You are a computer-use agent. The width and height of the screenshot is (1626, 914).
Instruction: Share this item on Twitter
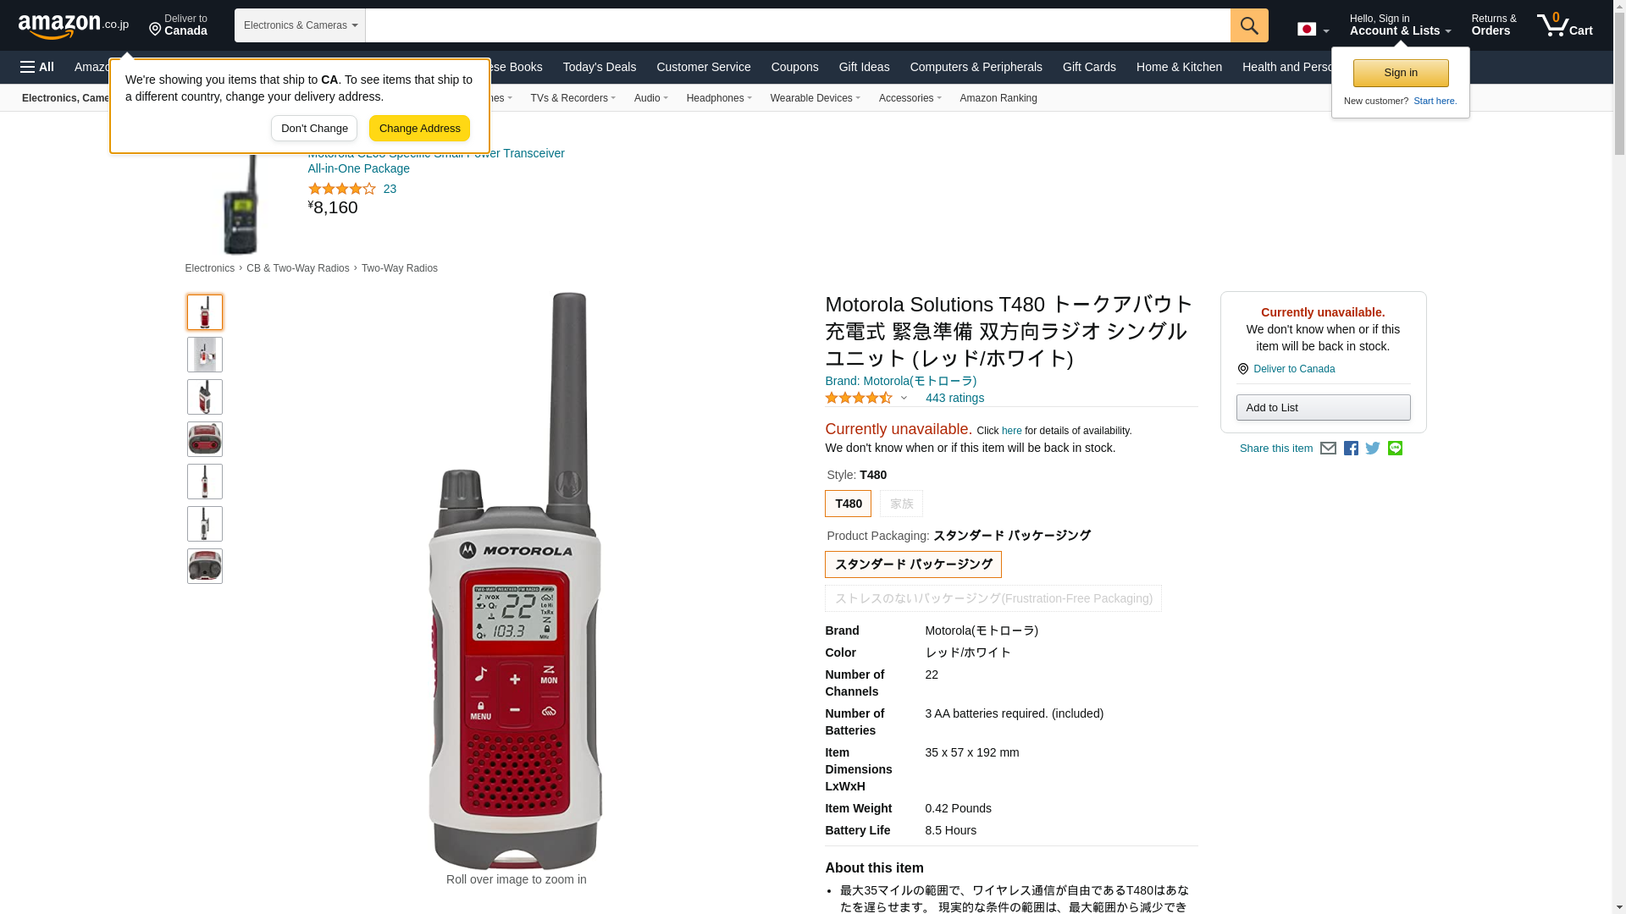pos(1373,449)
